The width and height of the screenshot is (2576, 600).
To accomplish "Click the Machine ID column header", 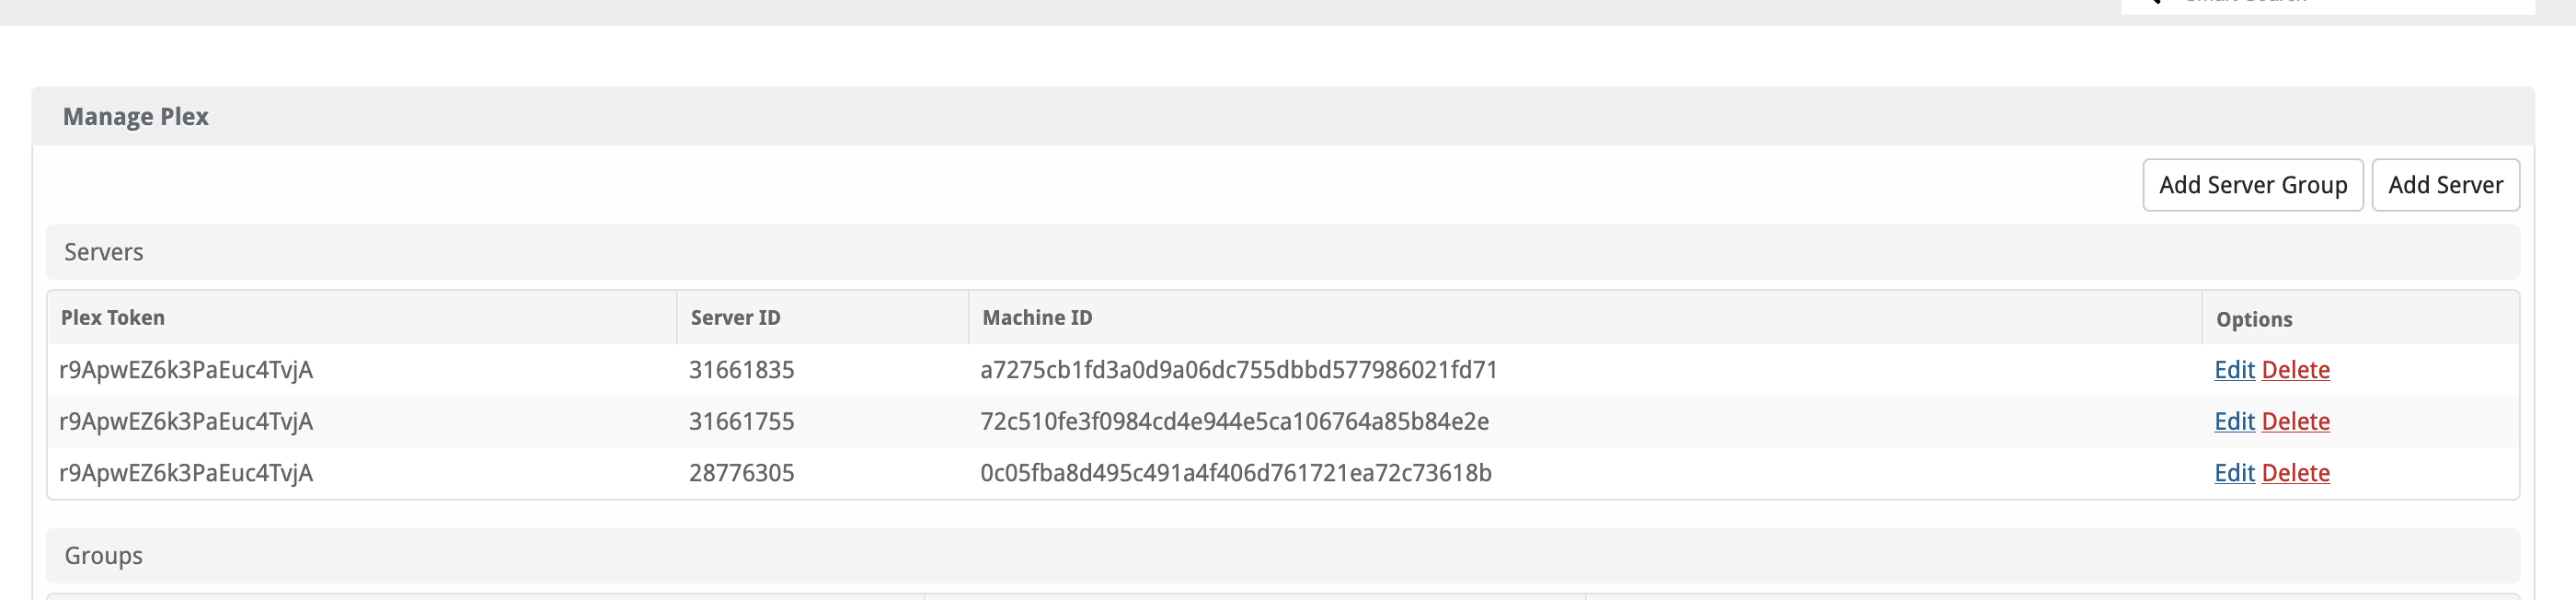I will (1037, 318).
